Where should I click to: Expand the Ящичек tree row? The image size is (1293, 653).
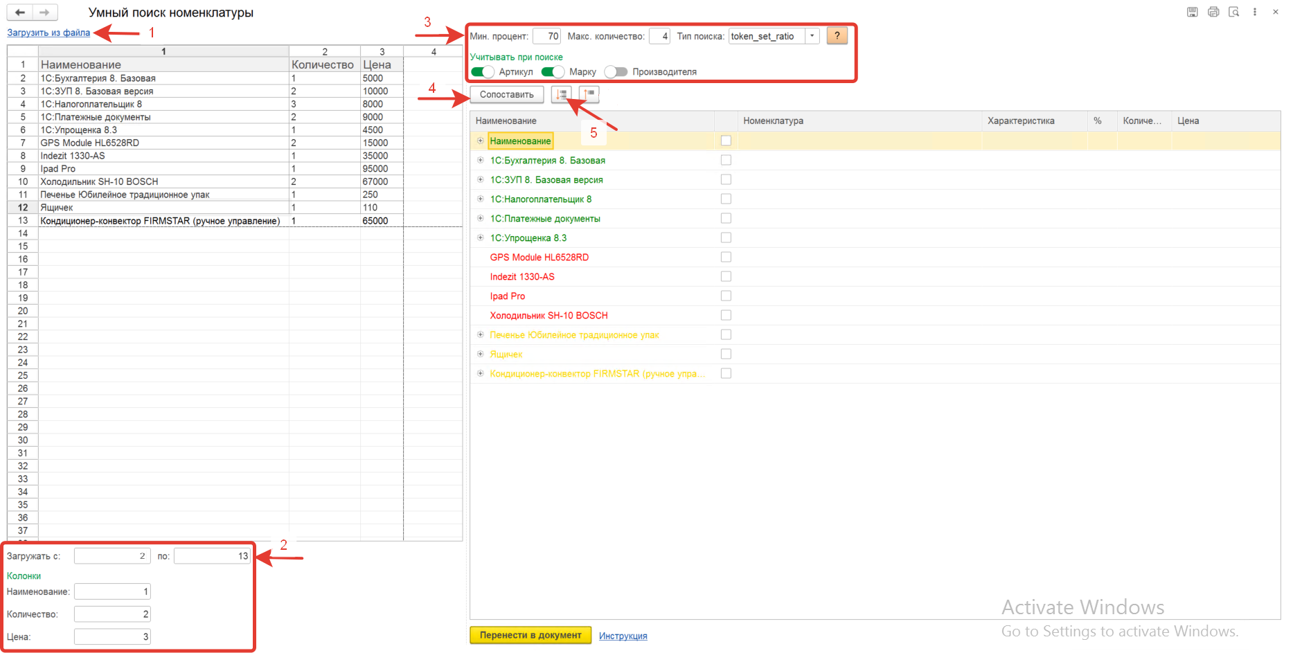coord(480,354)
